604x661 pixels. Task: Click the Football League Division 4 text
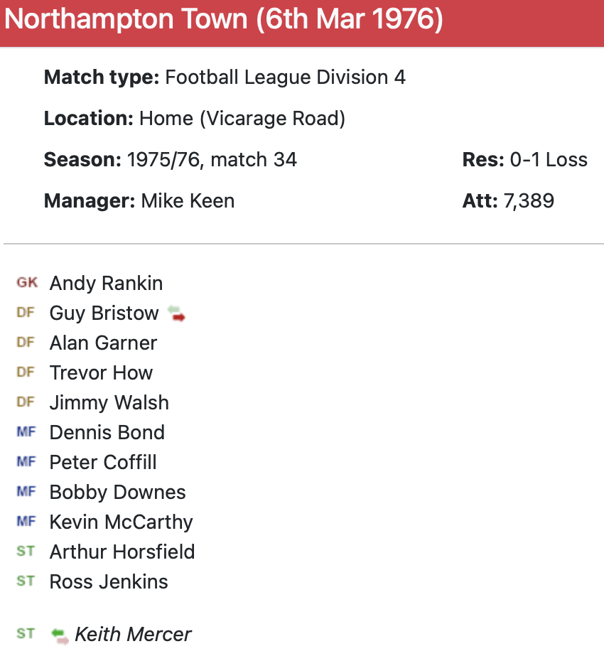point(285,77)
